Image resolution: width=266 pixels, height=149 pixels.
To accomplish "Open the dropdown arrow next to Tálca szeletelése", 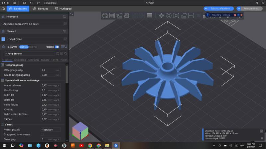I will 206,9.
